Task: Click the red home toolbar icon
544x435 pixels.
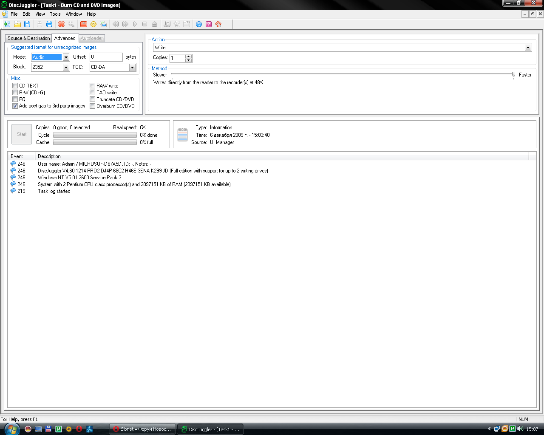Action: pos(218,24)
